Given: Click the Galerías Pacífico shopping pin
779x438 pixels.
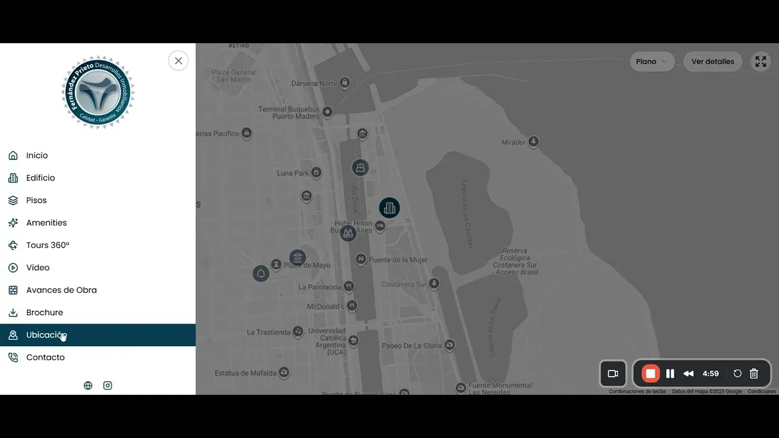Looking at the screenshot, I should [246, 133].
